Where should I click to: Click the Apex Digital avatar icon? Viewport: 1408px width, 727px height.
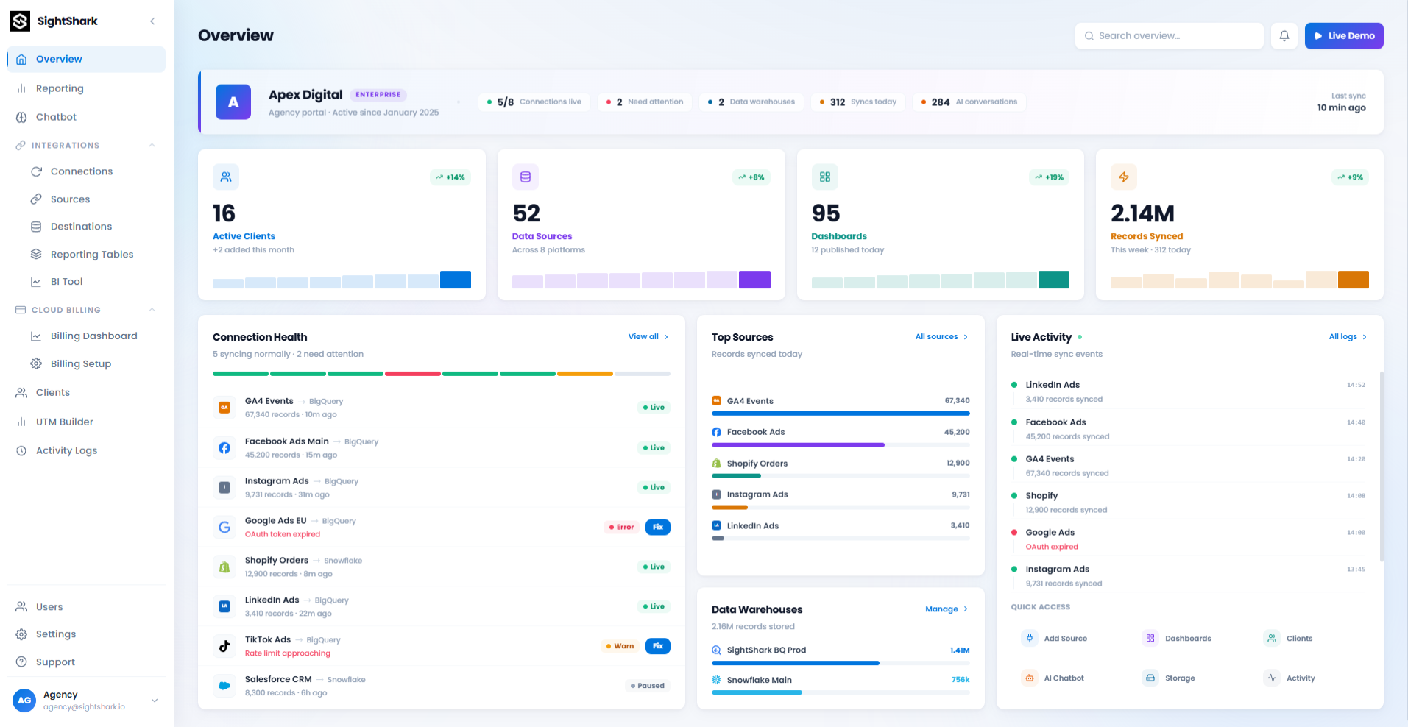point(233,102)
